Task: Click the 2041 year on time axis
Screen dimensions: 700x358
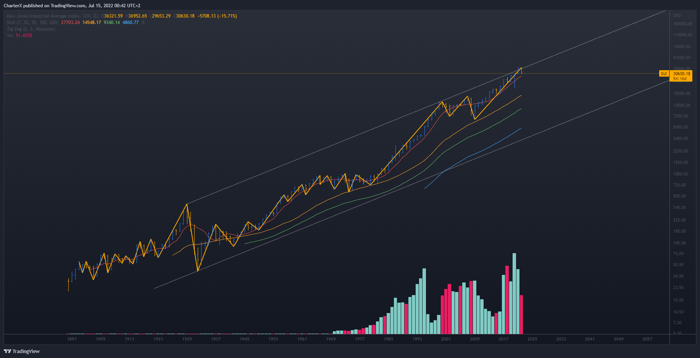Action: click(x=590, y=339)
